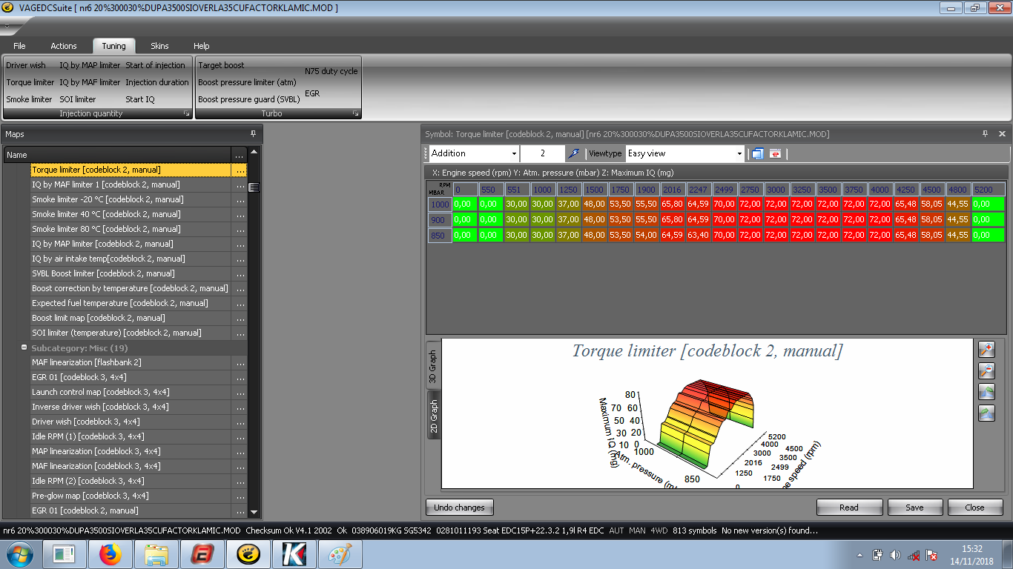Viewport: 1013px width, 569px height.
Task: Open Paint from the taskbar
Action: [x=340, y=554]
